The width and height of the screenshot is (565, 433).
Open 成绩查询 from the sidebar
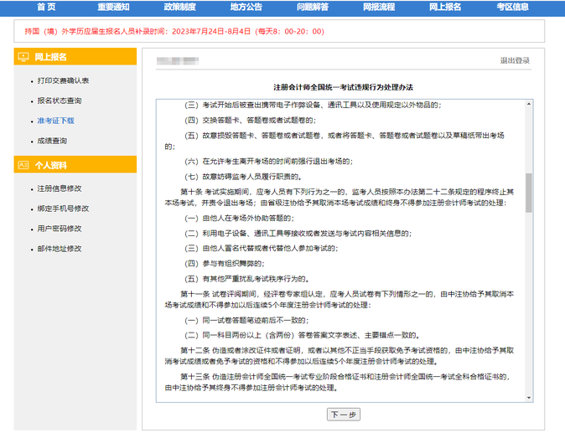click(x=52, y=141)
